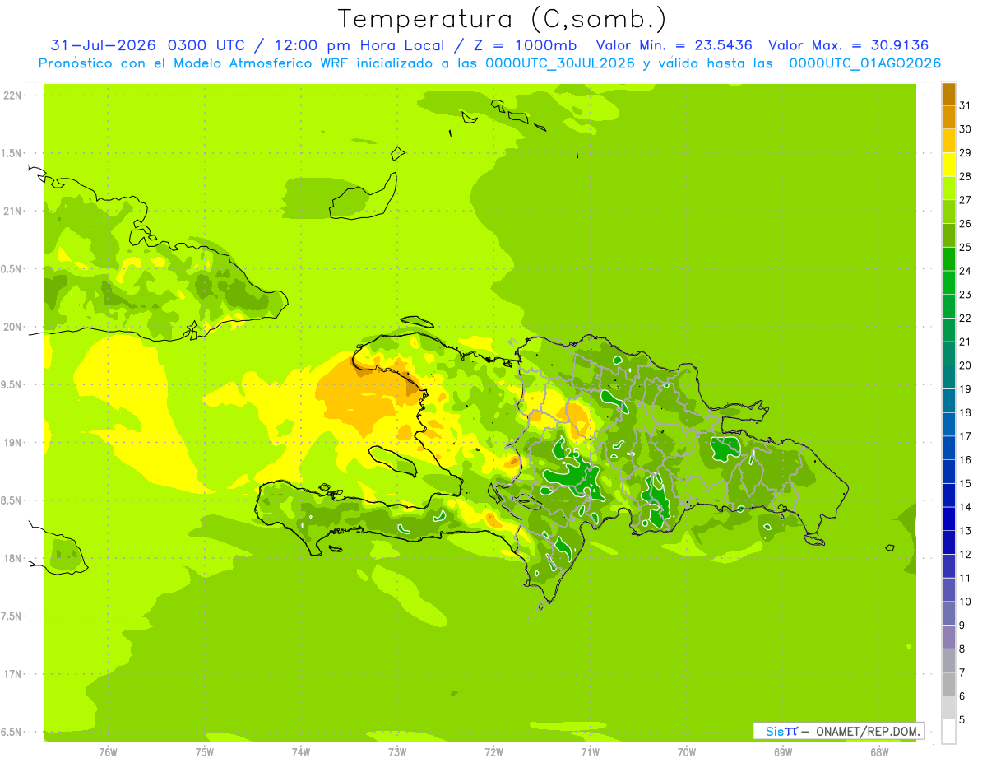
Task: Click the '20N' latitude label
Action: (x=13, y=327)
